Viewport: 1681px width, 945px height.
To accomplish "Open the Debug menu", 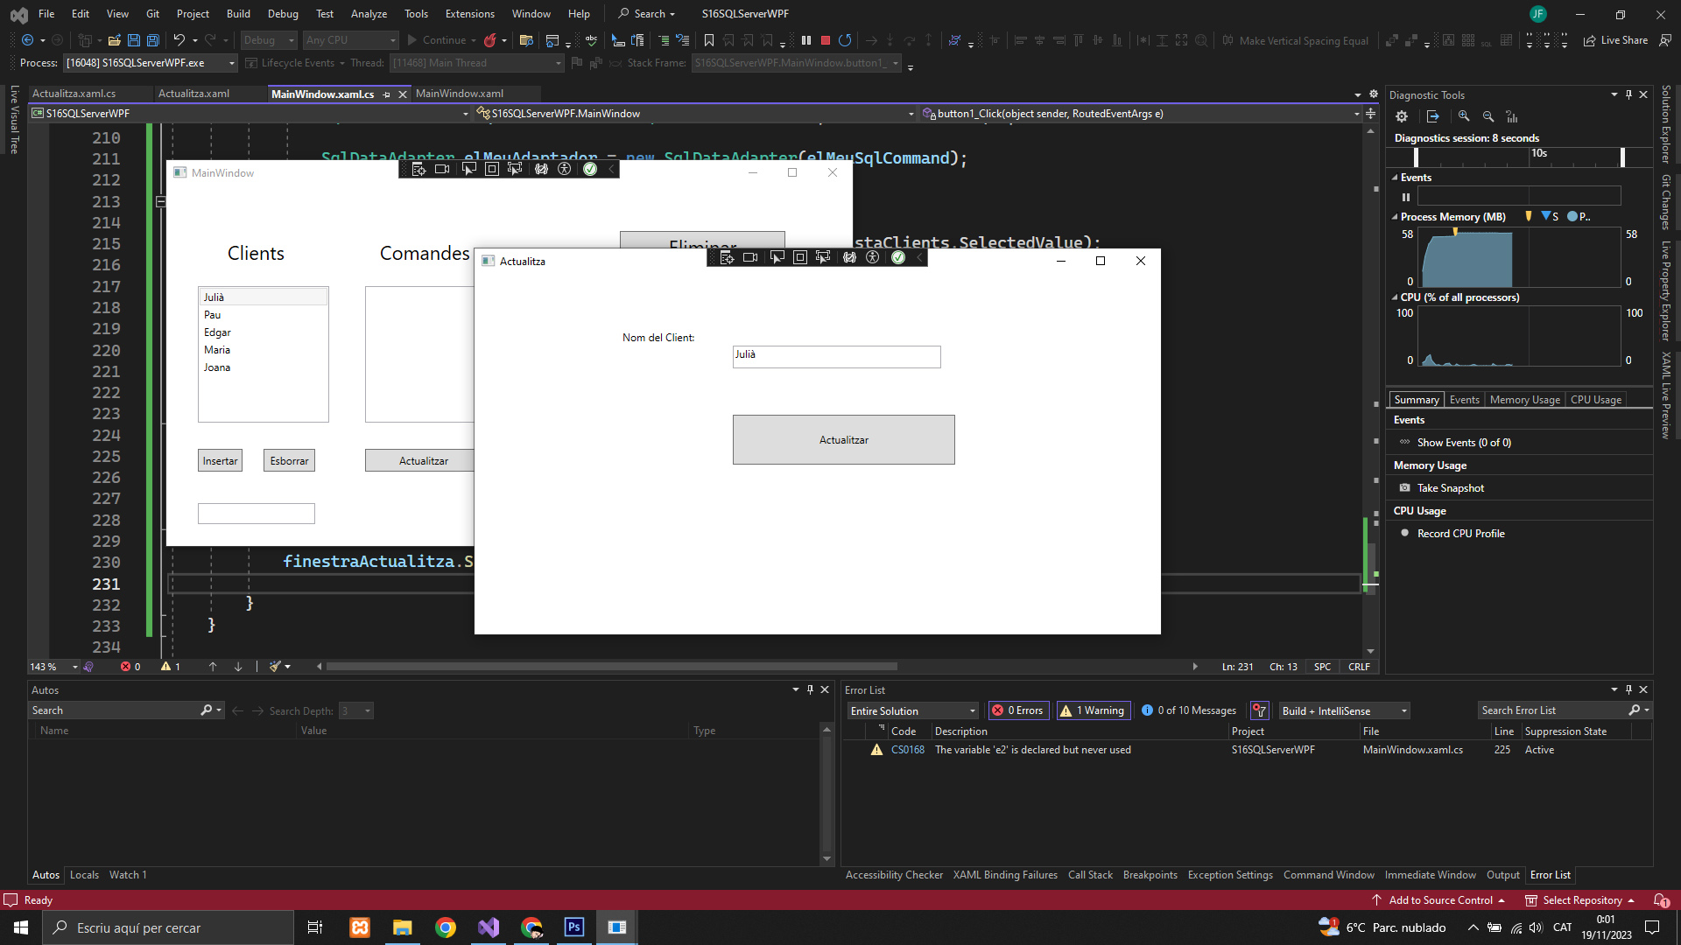I will [282, 14].
